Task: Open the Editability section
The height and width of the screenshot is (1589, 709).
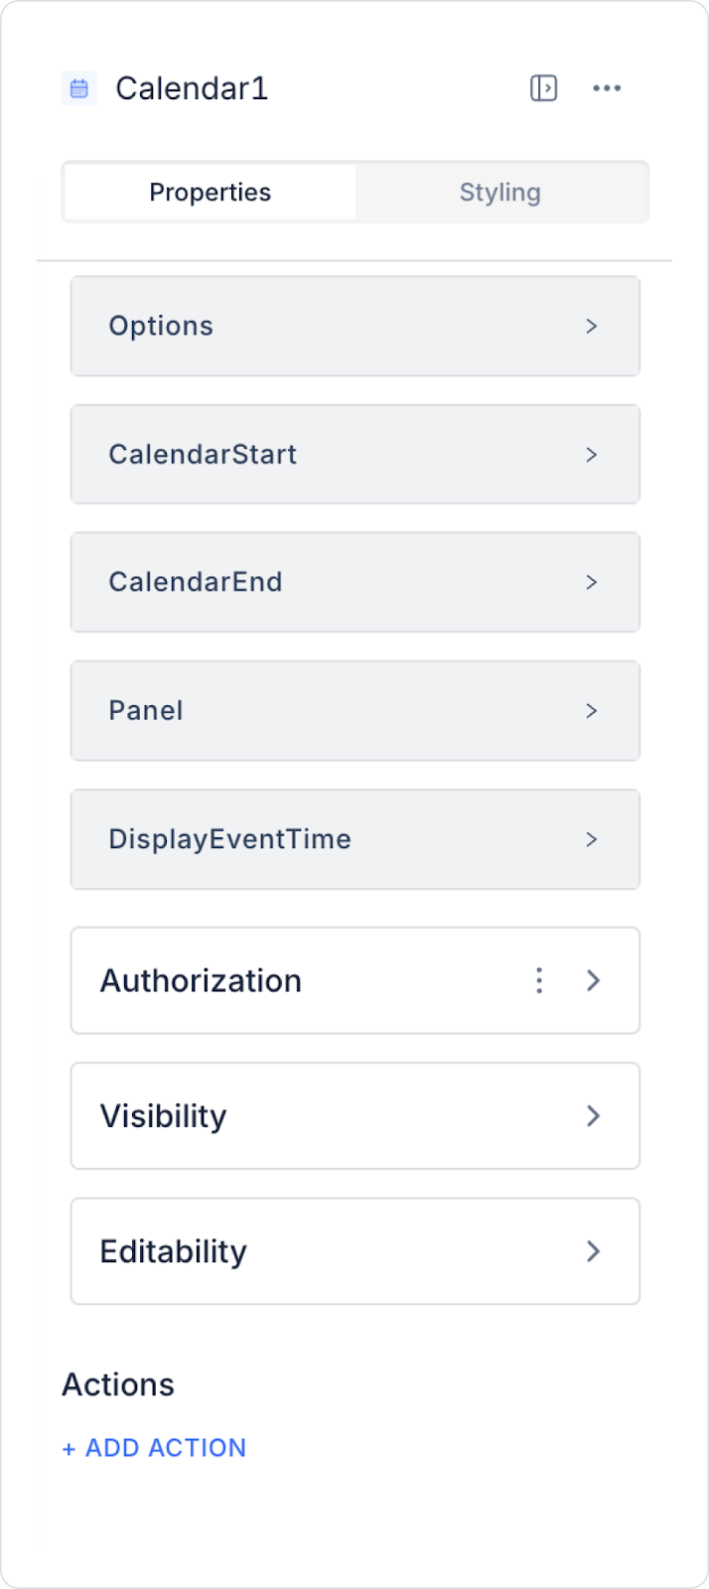Action: pos(355,1251)
